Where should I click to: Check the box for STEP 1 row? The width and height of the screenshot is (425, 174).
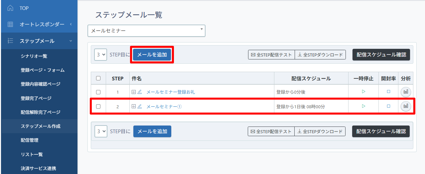point(98,92)
